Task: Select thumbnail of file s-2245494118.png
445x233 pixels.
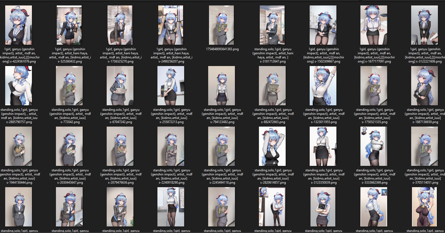Action: 222,146
